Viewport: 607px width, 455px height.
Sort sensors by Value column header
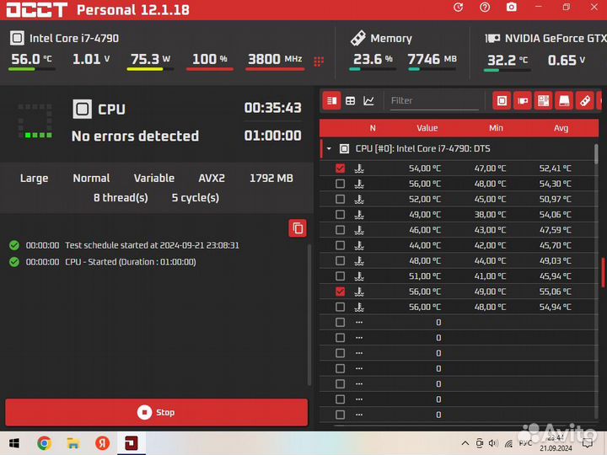[x=427, y=128]
